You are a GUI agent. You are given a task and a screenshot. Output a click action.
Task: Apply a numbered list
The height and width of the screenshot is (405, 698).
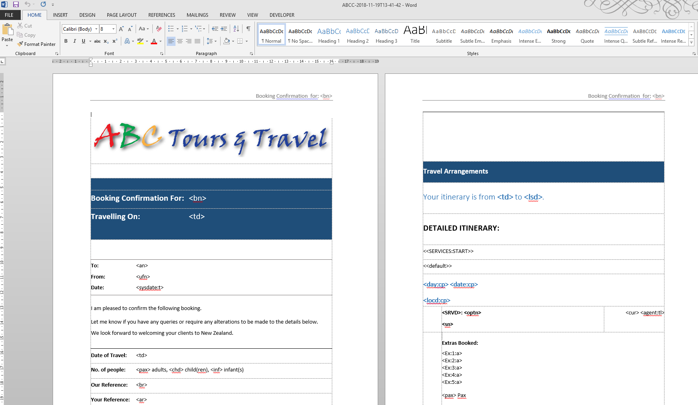pos(185,29)
